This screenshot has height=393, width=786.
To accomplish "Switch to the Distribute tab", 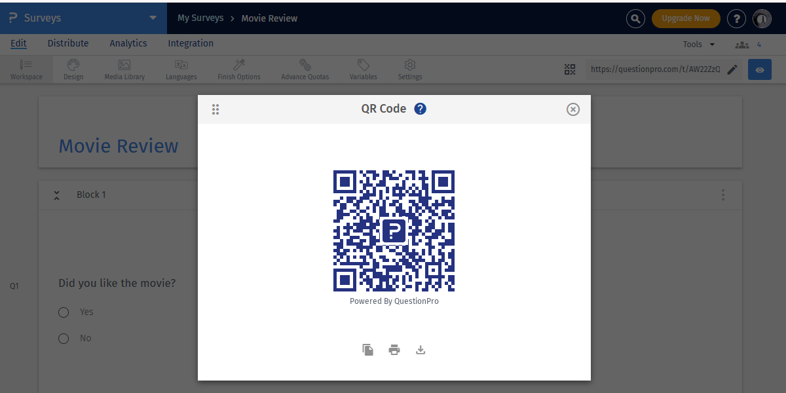I will pos(68,43).
